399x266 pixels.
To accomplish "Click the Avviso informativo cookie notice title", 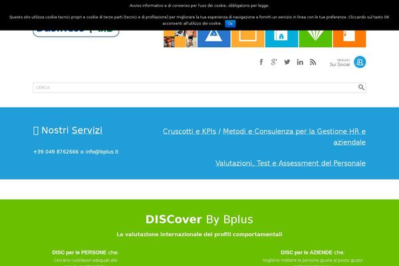I will pos(199,5).
